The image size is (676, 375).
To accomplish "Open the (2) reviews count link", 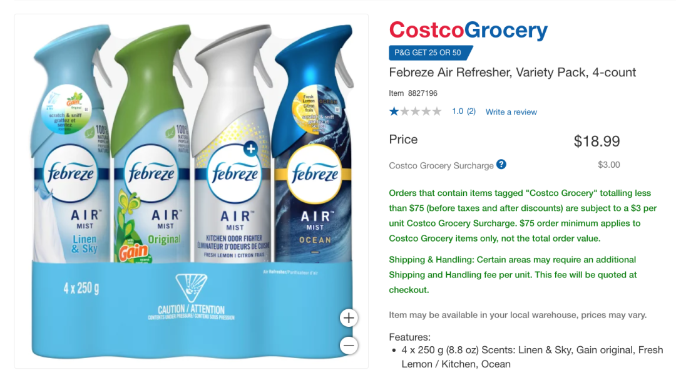I will click(471, 111).
